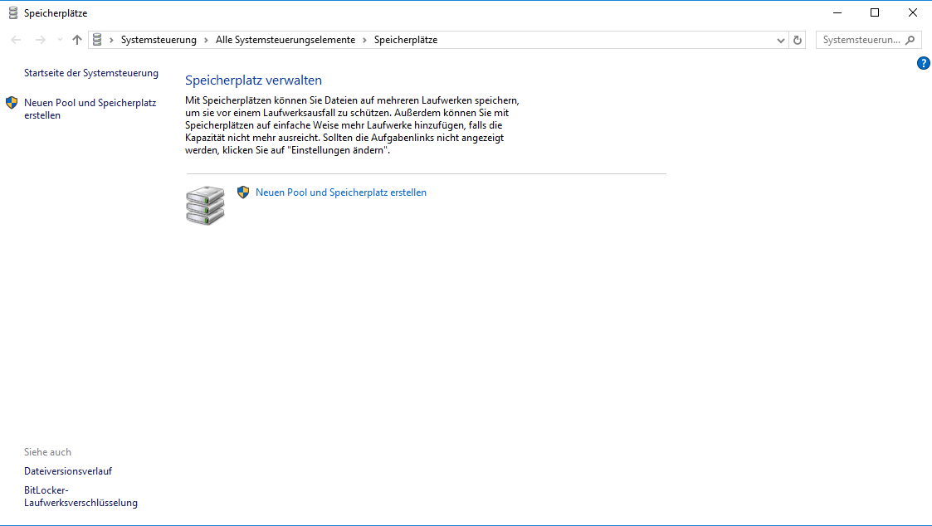This screenshot has width=932, height=526.
Task: Open Startseite der Systemsteuerung link
Action: [x=90, y=73]
